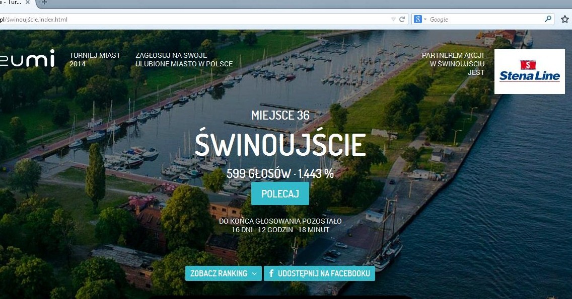Click the search magnifier icon in the Google box
Viewport: 572px width, 299px height.
(x=548, y=19)
